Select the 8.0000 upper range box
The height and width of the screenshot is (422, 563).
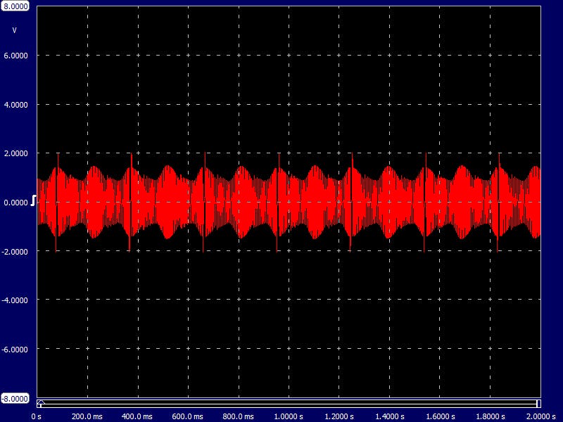[15, 6]
